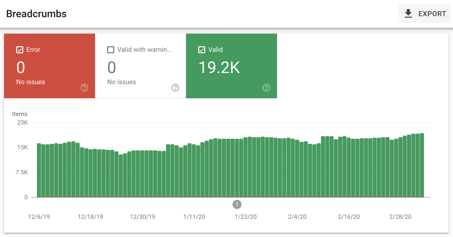The width and height of the screenshot is (453, 237).
Task: Click the download icon on the Export button
Action: pyautogui.click(x=408, y=13)
